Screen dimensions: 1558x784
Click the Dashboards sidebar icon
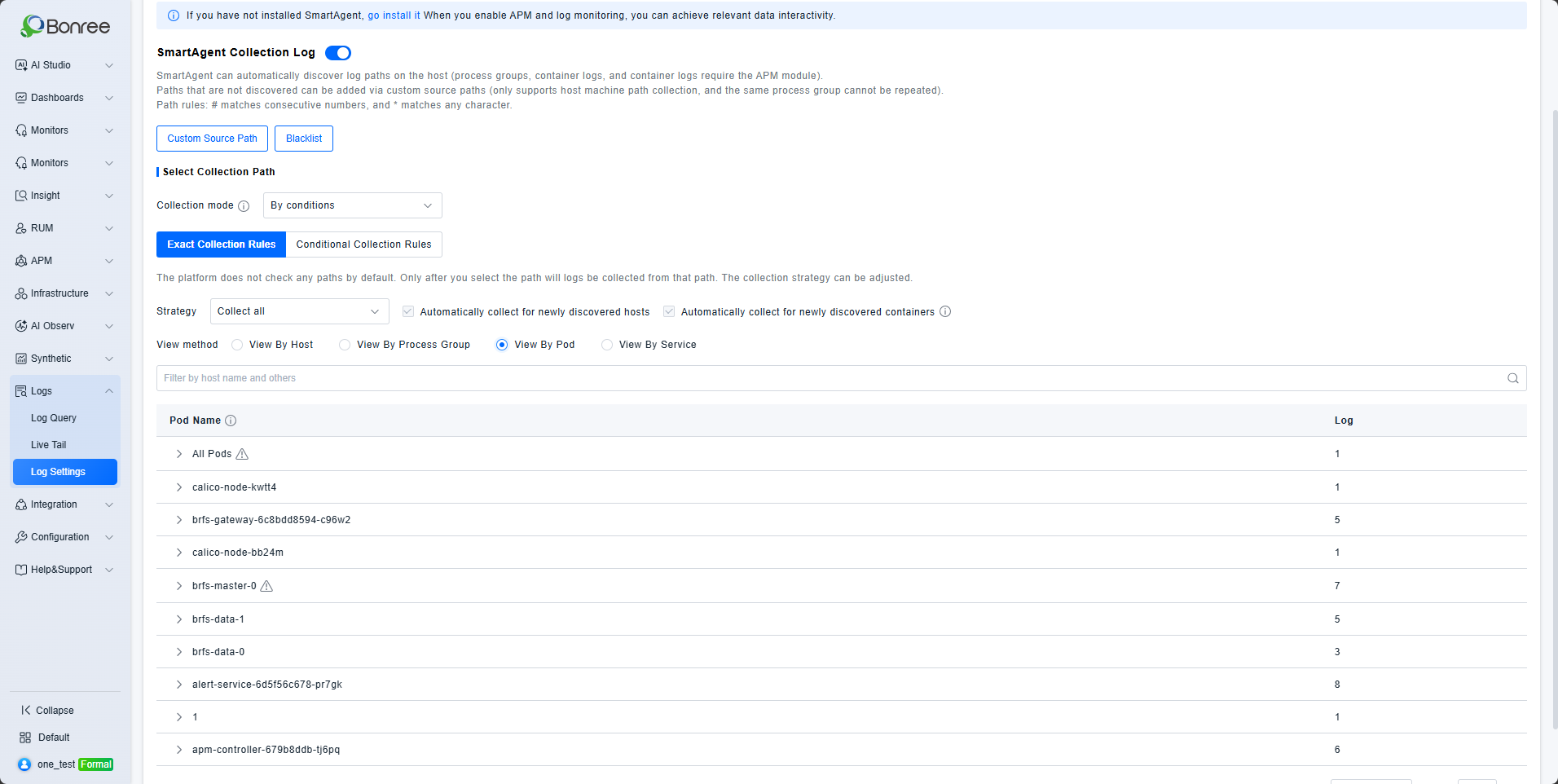tap(21, 98)
